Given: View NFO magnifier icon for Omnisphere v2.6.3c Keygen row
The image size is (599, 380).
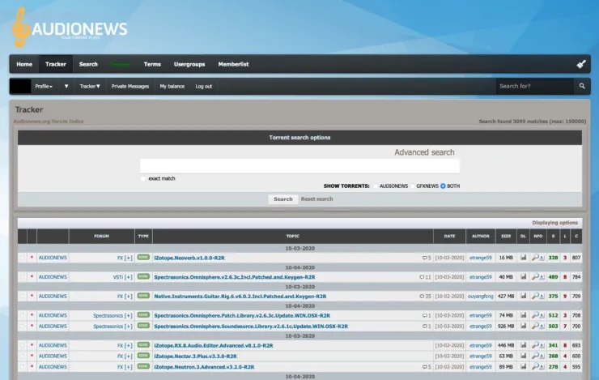Looking at the screenshot, I should pyautogui.click(x=535, y=277).
